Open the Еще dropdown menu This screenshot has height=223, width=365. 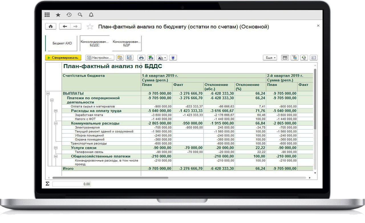click(270, 58)
